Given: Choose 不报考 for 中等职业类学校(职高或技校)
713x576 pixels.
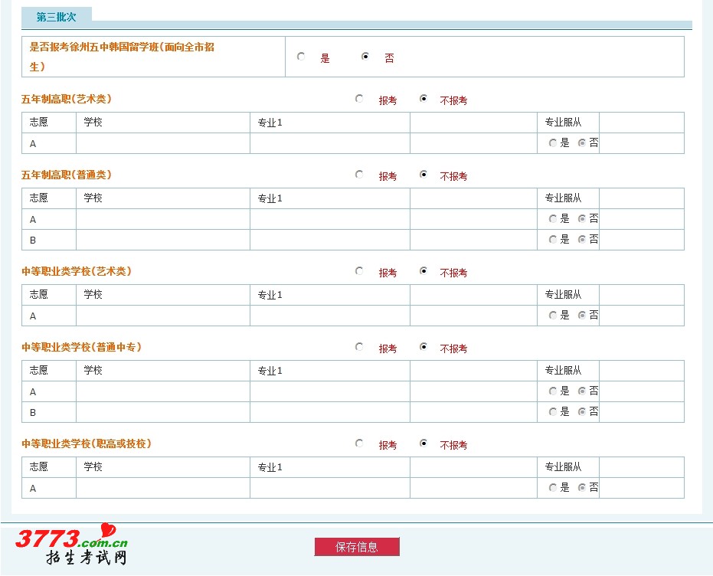Looking at the screenshot, I should pyautogui.click(x=424, y=443).
